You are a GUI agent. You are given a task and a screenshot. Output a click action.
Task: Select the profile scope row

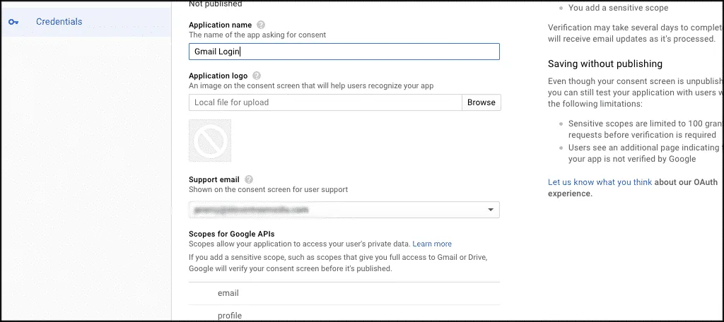pyautogui.click(x=344, y=314)
